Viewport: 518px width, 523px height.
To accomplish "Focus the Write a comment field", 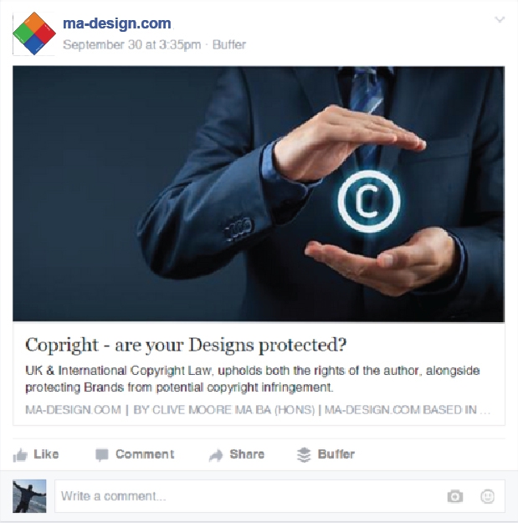I will click(280, 496).
